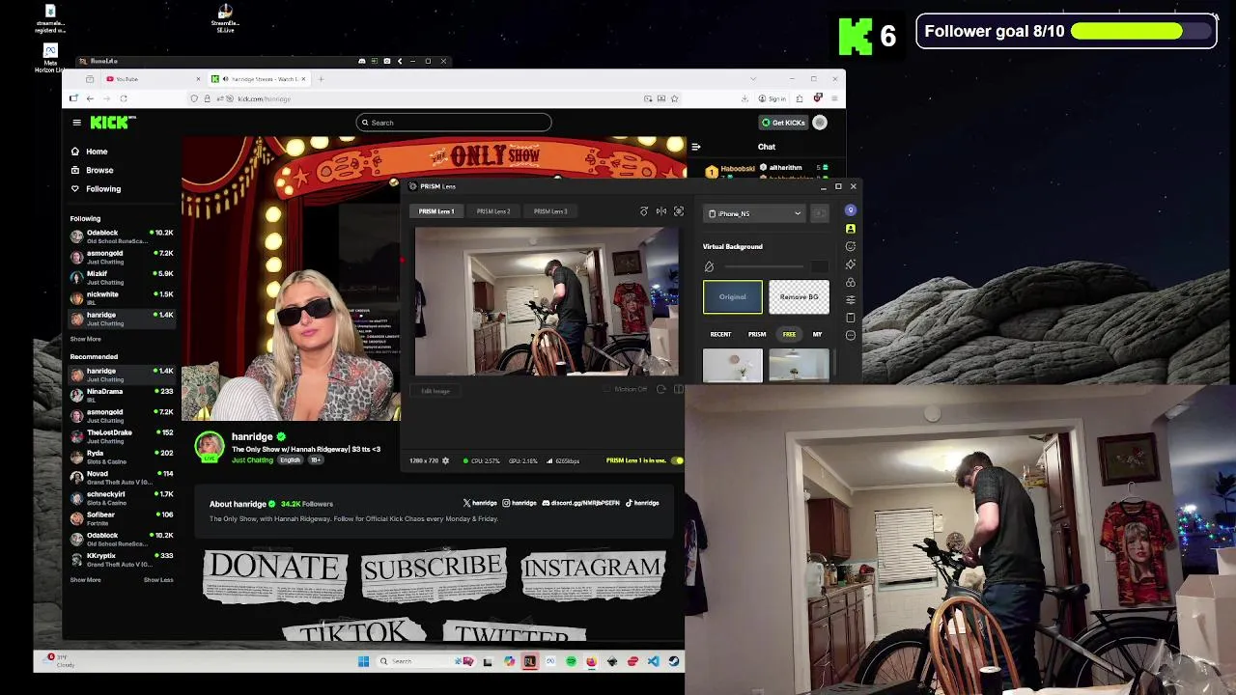
Task: Toggle the PRISM Lens 1 in use switch
Action: coord(678,461)
